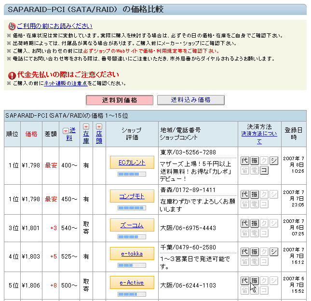The height and width of the screenshot is (301, 311).
Task: Select the 送料別価格 tab
Action: pos(120,100)
